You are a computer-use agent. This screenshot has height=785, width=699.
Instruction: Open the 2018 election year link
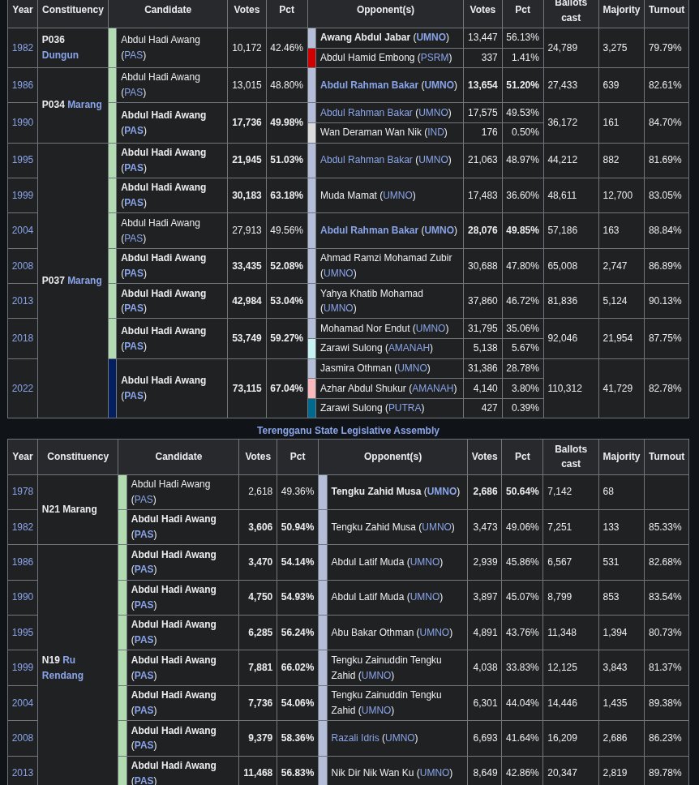click(x=23, y=338)
